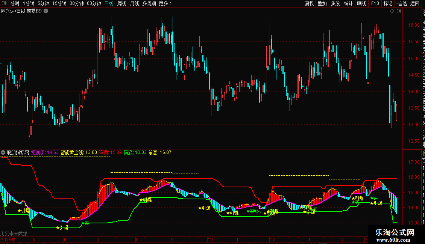Image resolution: width=425 pixels, height=244 pixels.
Task: Open 多股 multi-stock view
Action: click(x=335, y=3)
